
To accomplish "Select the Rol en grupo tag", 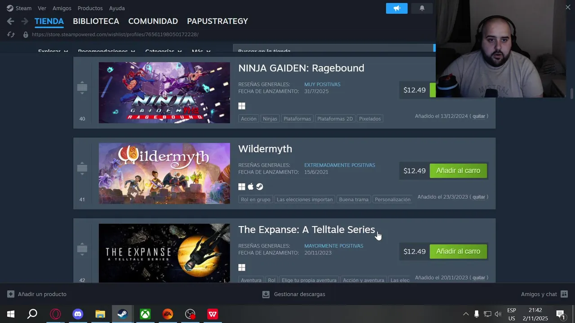I will point(256,199).
